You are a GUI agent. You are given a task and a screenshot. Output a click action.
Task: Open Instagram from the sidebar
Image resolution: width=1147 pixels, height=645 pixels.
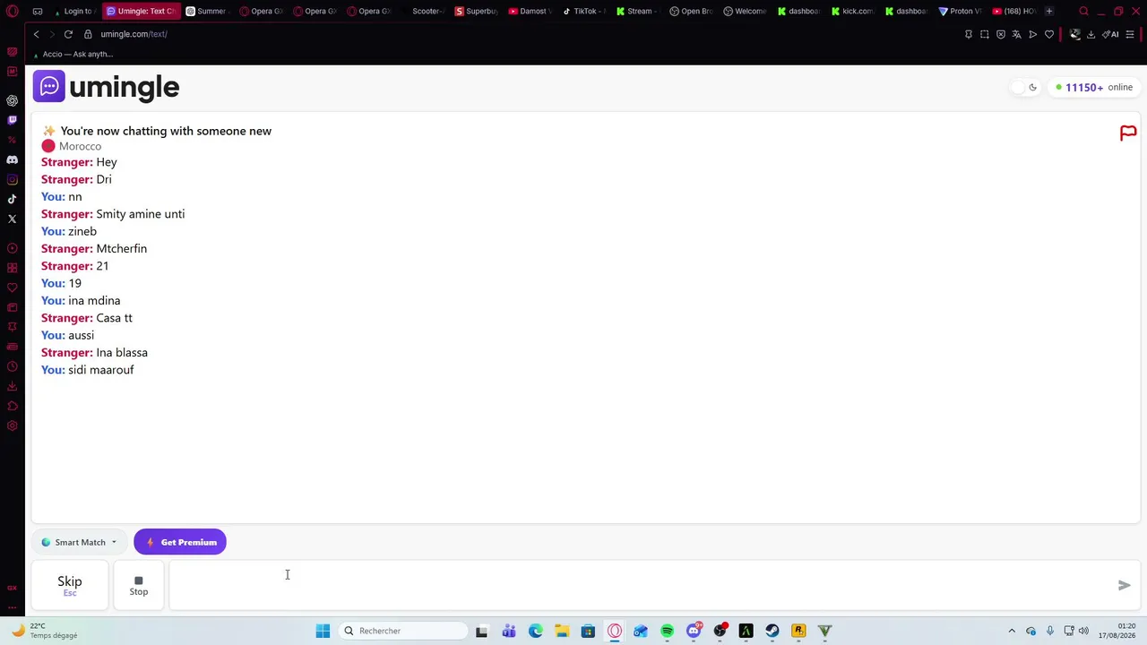pos(12,179)
